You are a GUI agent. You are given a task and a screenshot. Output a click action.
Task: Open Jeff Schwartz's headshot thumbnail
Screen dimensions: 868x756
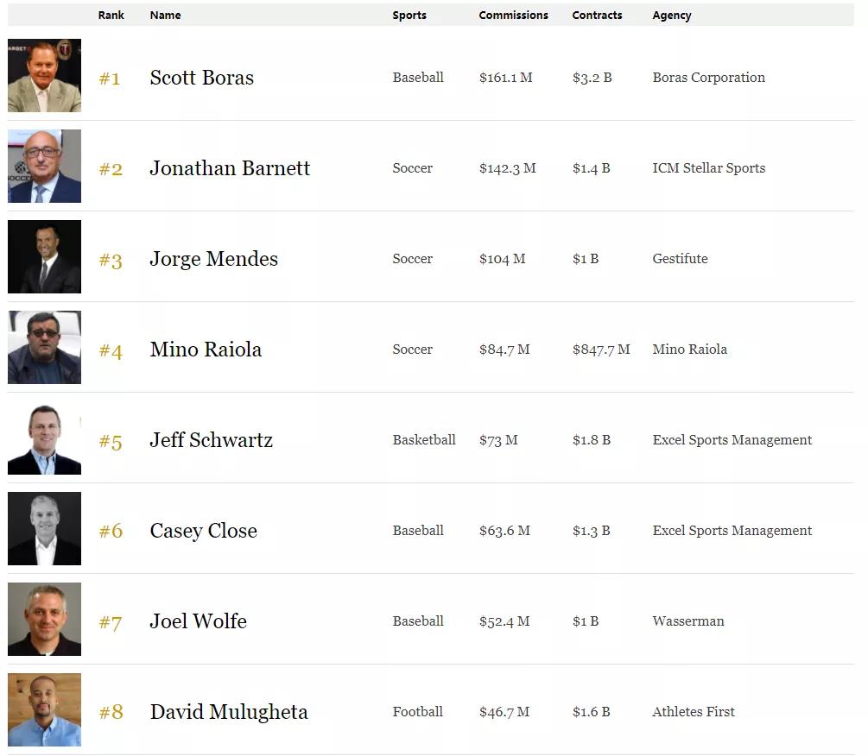[44, 438]
